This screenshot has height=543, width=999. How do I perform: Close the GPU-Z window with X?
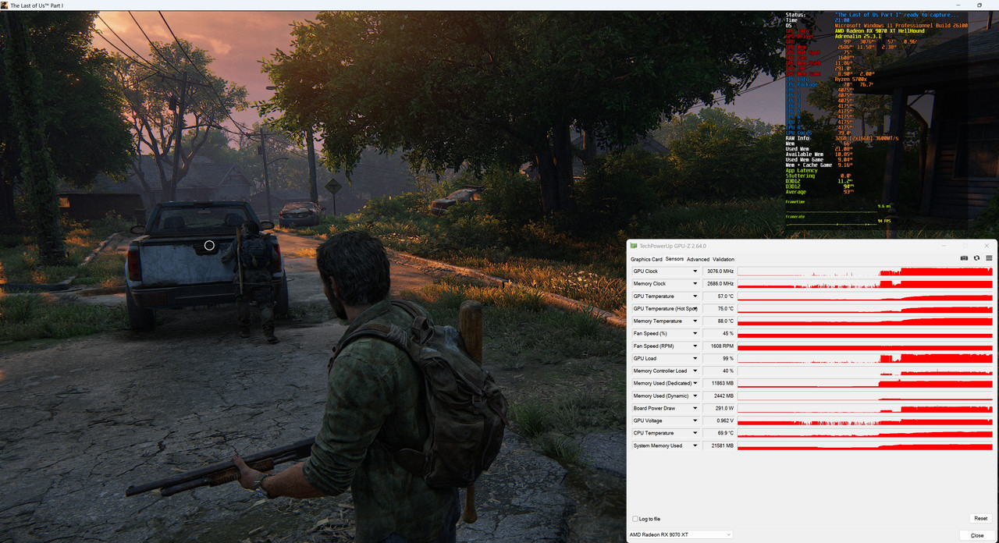pyautogui.click(x=985, y=246)
